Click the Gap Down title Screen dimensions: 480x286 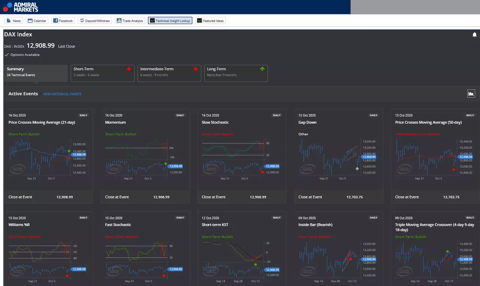pyautogui.click(x=307, y=122)
